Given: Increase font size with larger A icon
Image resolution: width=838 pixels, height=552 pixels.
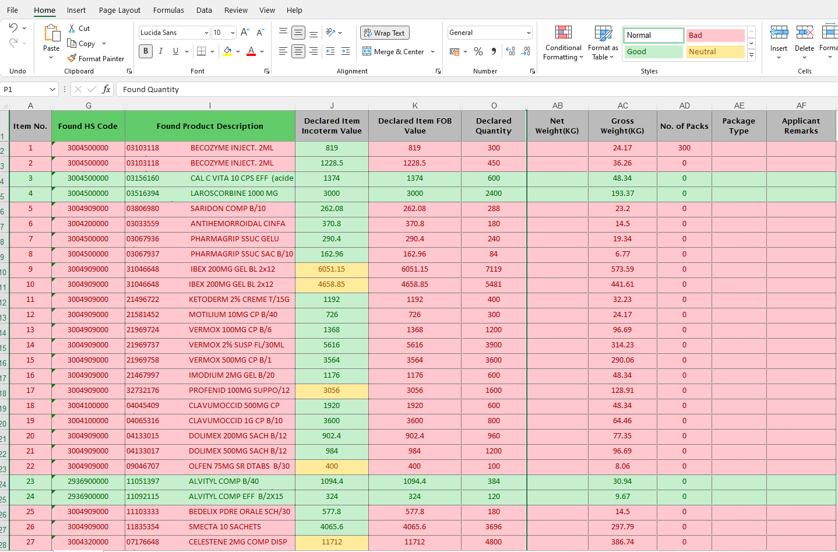Looking at the screenshot, I should pos(245,32).
